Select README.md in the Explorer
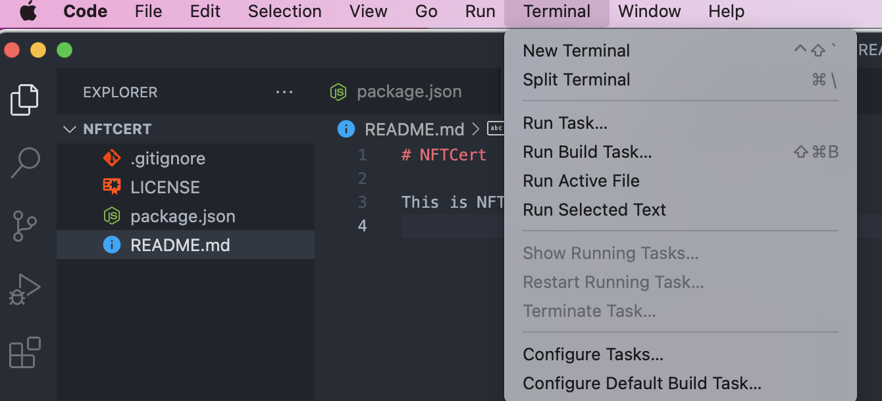 [x=180, y=245]
